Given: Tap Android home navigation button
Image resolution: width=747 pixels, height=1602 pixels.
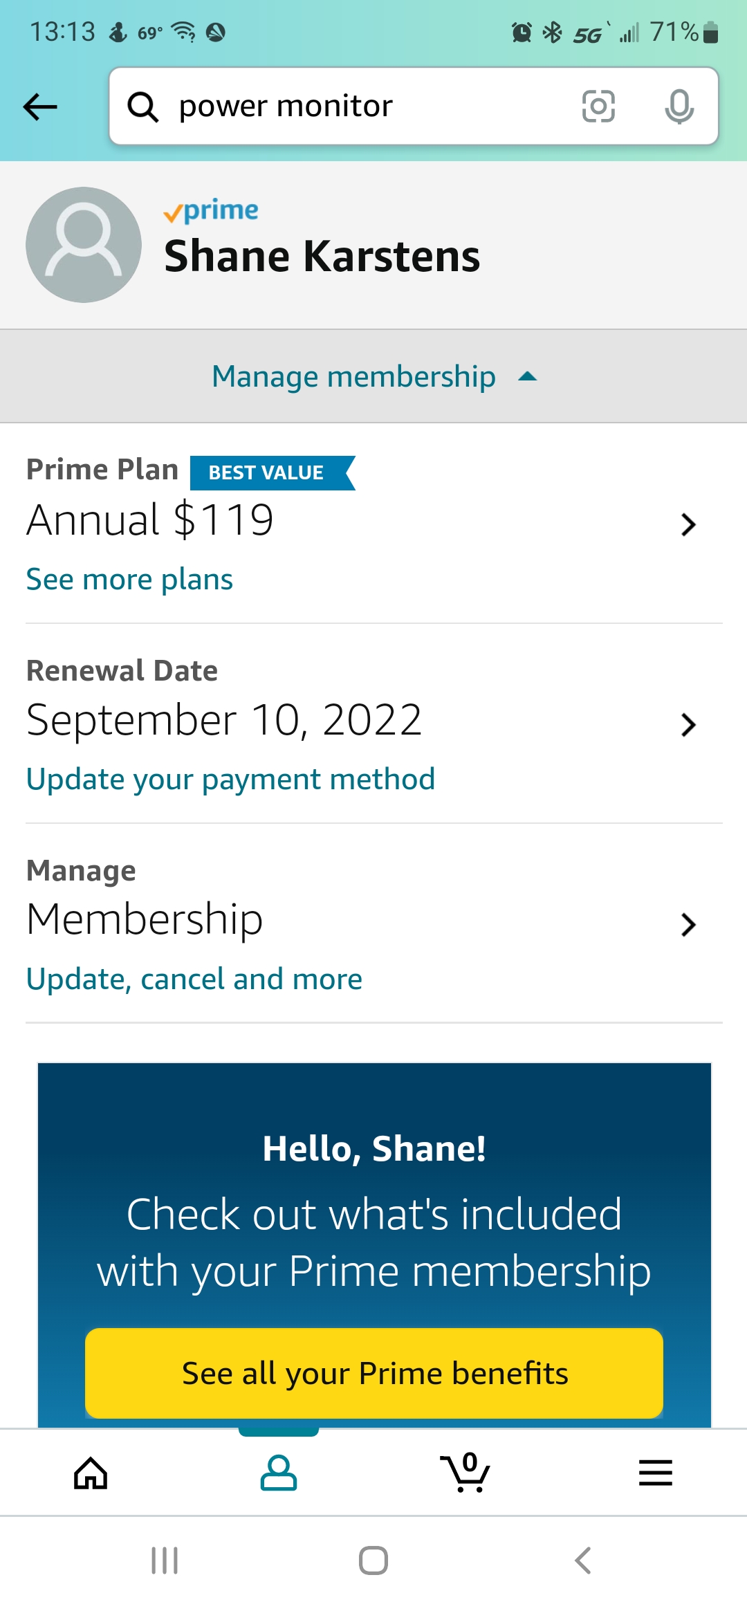Looking at the screenshot, I should [373, 1560].
